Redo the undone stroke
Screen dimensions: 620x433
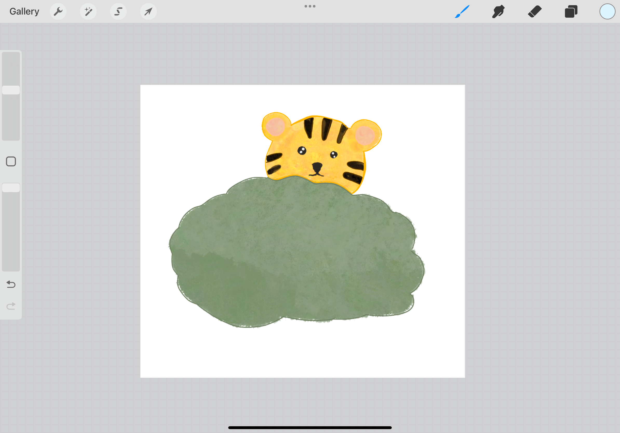(x=11, y=306)
